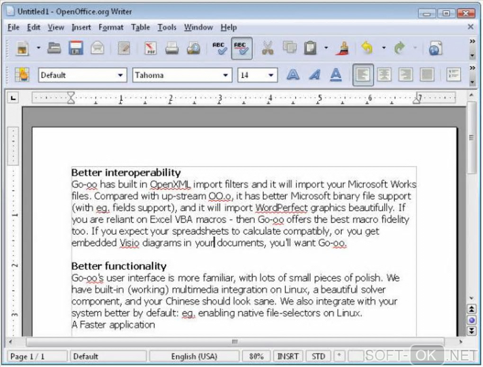Click the tab stop type selector on ruler

13,98
